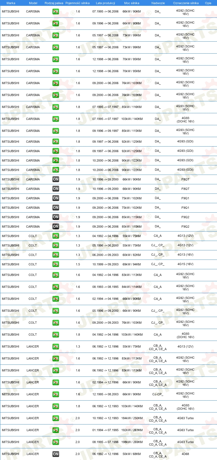217x460 pixels.
Task: Click the Opis column header
Action: click(x=208, y=3)
